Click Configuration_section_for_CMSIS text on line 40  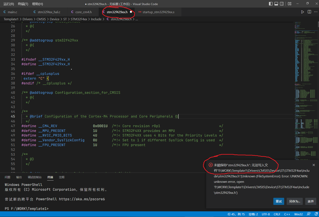(88, 93)
